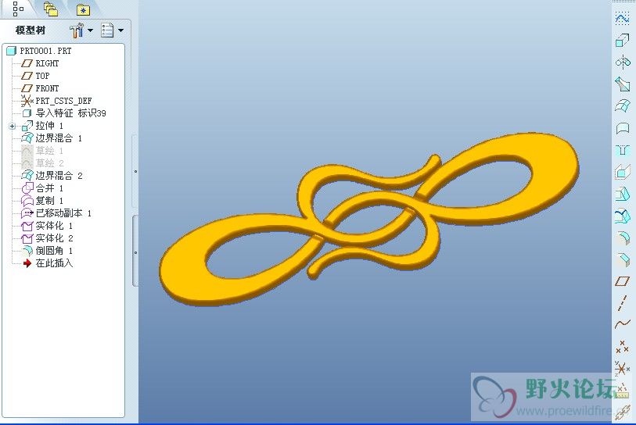Select the RIGHT datum plane in the tree

coord(40,63)
